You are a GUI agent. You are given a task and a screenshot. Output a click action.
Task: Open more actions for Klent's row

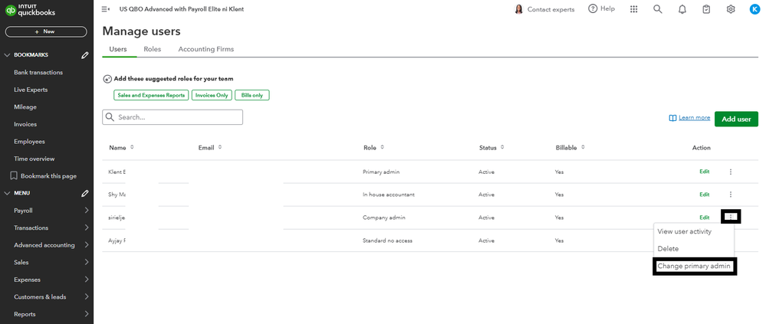click(731, 172)
